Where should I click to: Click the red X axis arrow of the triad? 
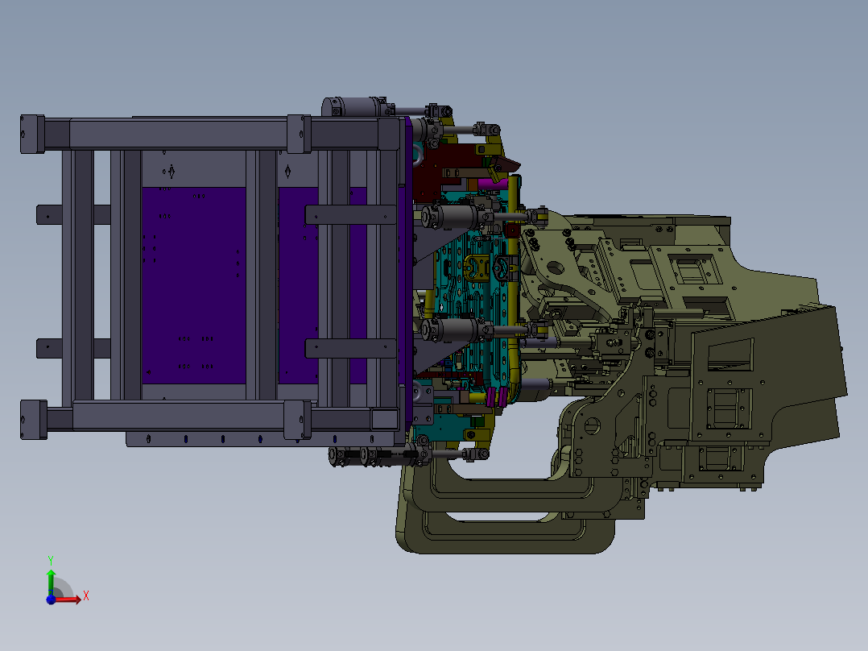tap(68, 599)
